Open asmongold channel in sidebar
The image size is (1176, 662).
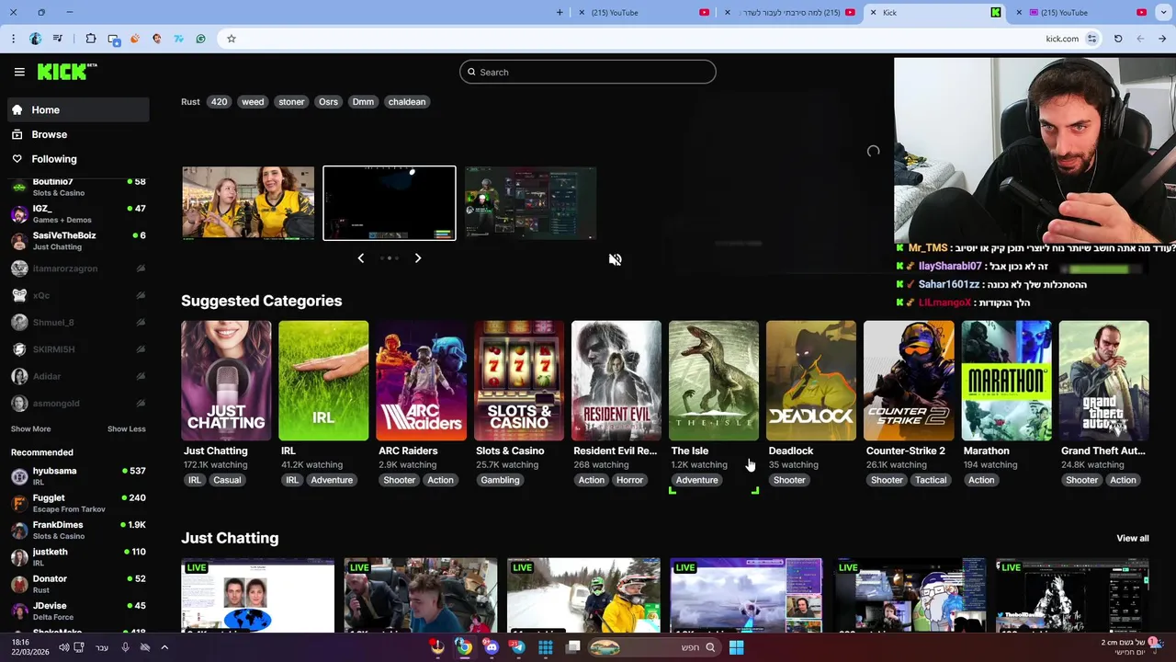coord(78,403)
